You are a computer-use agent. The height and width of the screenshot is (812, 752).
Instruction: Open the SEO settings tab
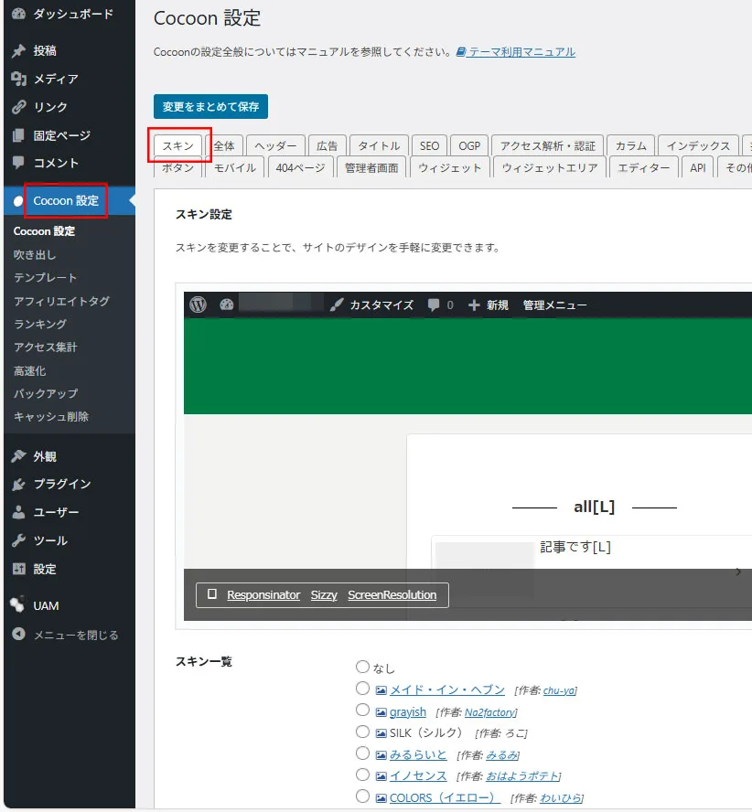click(429, 146)
